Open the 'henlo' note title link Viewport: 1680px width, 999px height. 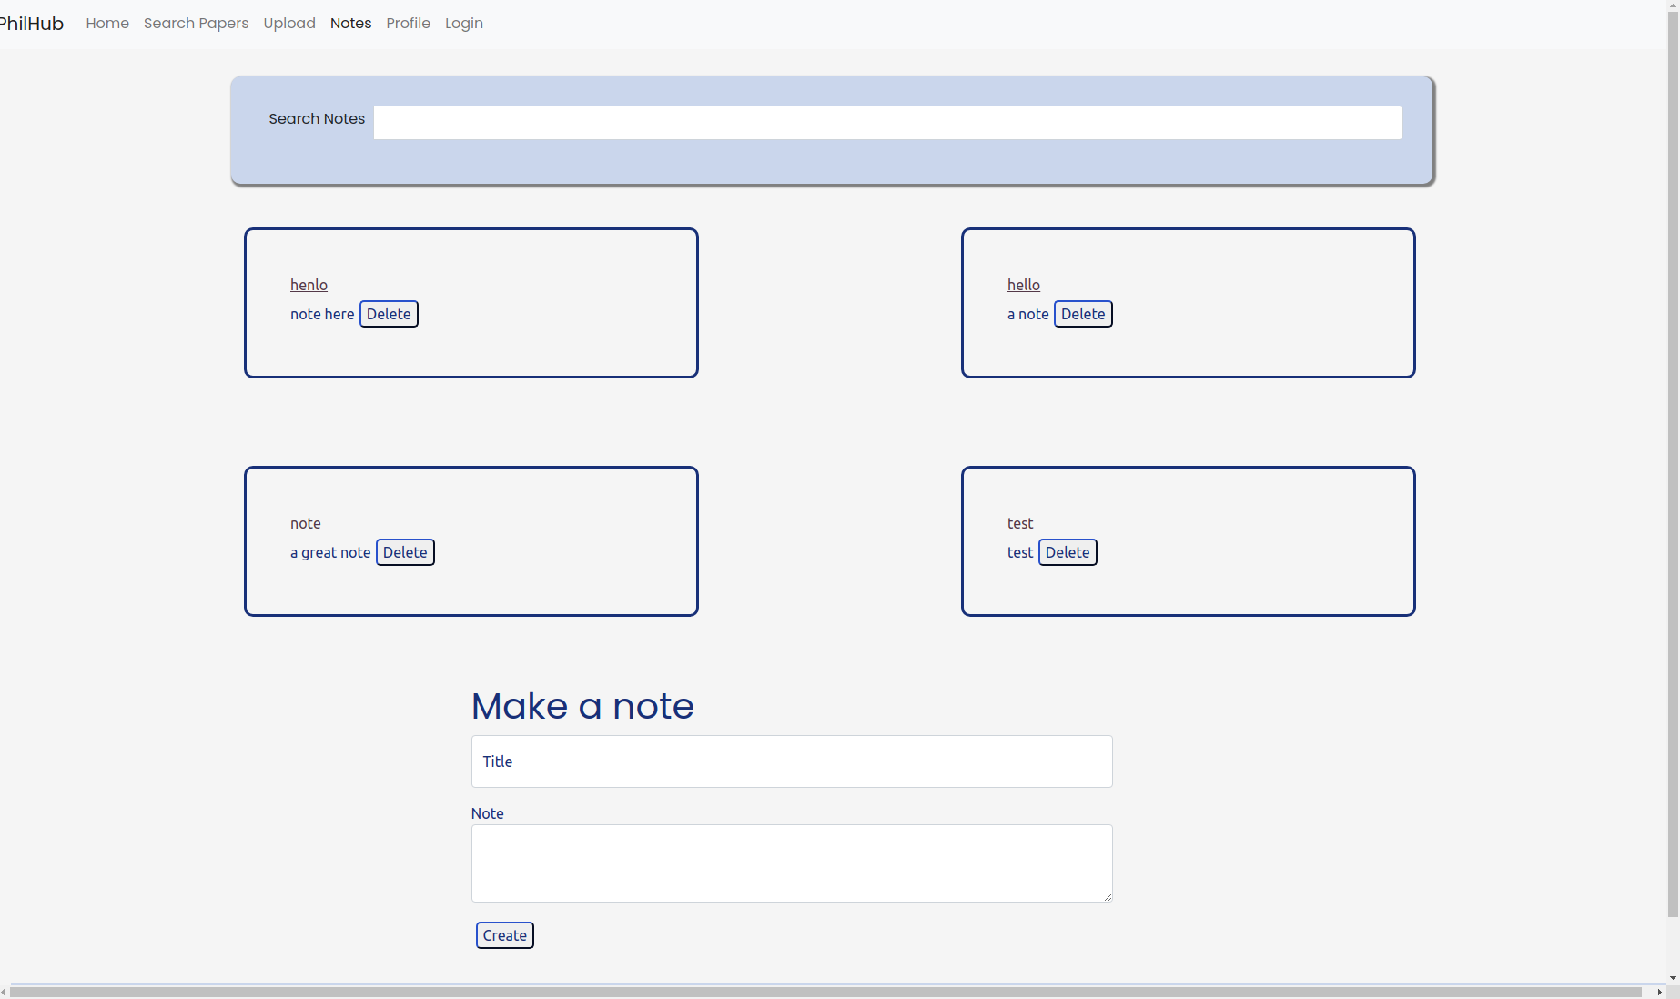tap(309, 285)
